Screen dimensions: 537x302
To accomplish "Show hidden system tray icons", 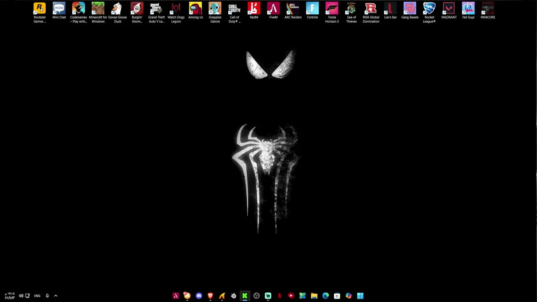I will click(55, 296).
